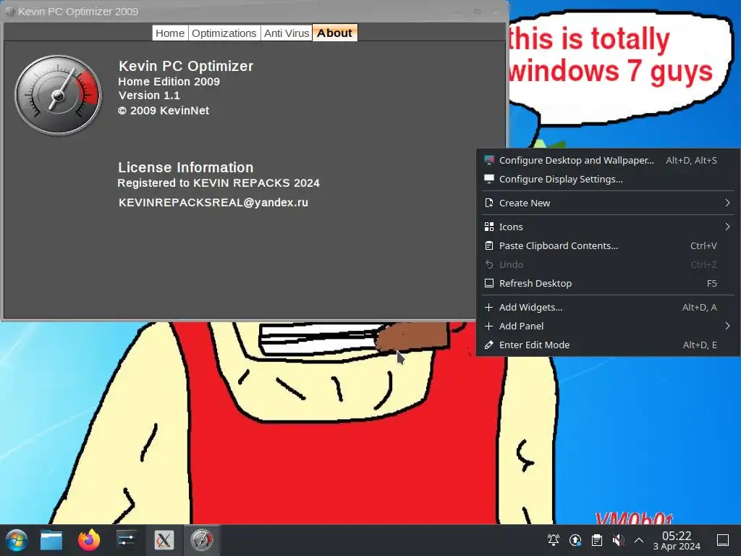Click the plus icon beside Add Widgets
The width and height of the screenshot is (741, 556).
(x=489, y=307)
